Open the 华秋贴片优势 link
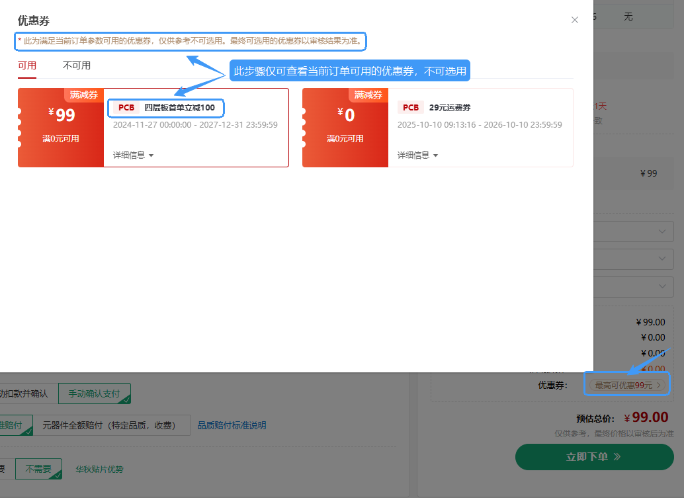 click(x=99, y=470)
